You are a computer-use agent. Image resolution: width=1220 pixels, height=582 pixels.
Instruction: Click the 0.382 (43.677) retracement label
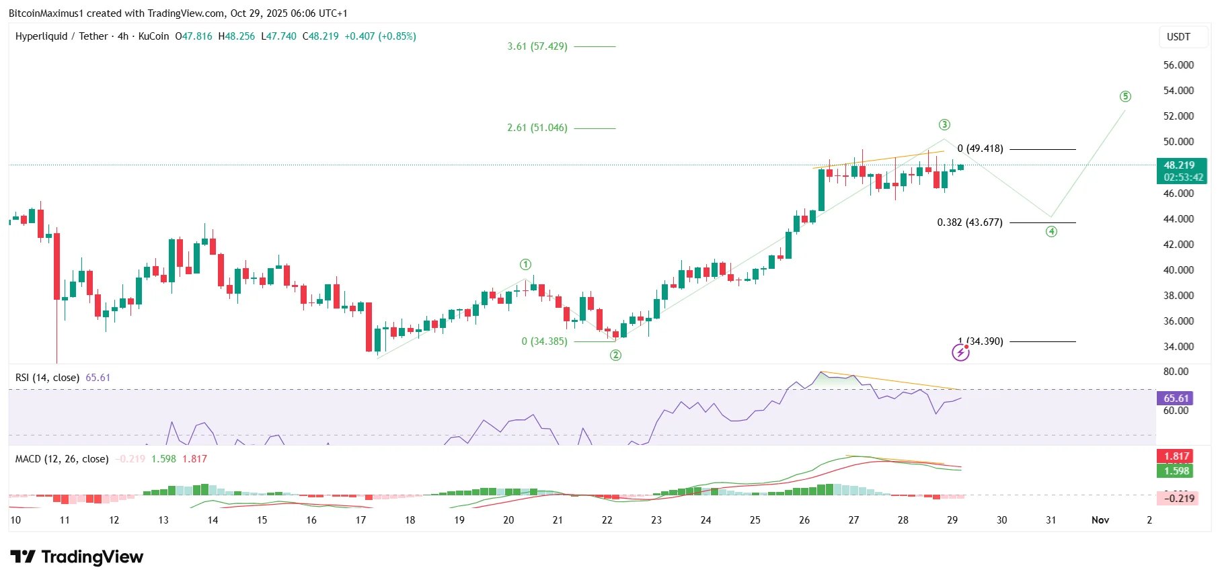pyautogui.click(x=970, y=222)
